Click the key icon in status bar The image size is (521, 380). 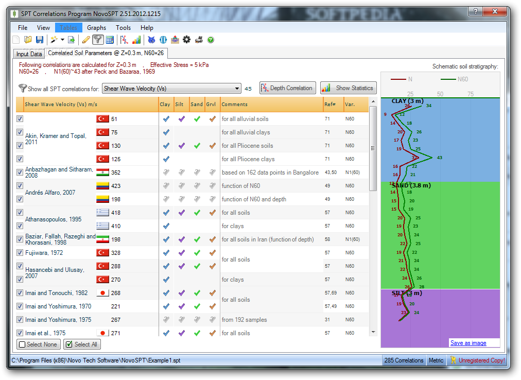click(453, 360)
